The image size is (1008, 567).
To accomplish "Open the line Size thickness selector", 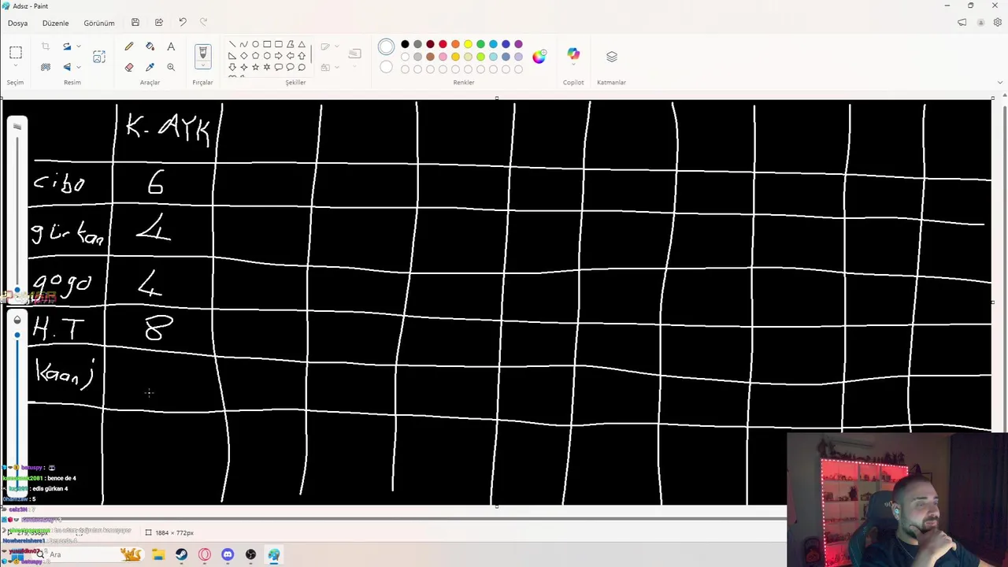I will (354, 54).
